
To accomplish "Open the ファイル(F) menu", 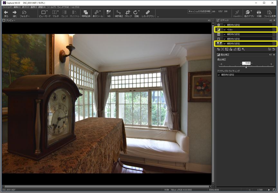I will [x=7, y=7].
